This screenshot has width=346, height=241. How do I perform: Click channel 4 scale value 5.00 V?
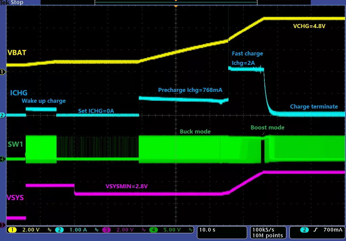pos(172,230)
